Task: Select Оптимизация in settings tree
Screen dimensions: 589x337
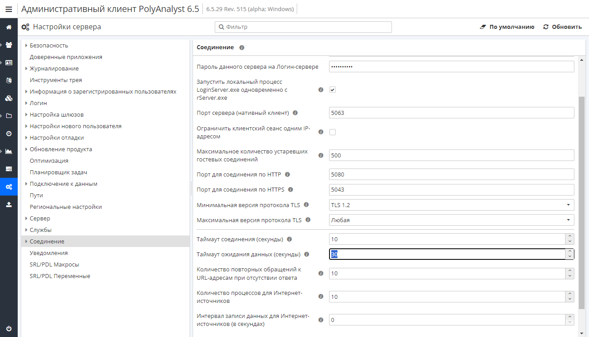Action: pyautogui.click(x=49, y=161)
